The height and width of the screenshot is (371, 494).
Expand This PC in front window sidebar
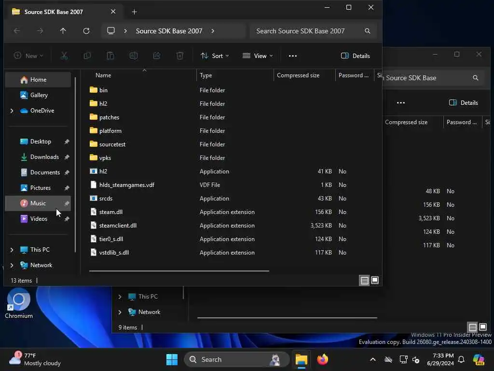(x=12, y=250)
